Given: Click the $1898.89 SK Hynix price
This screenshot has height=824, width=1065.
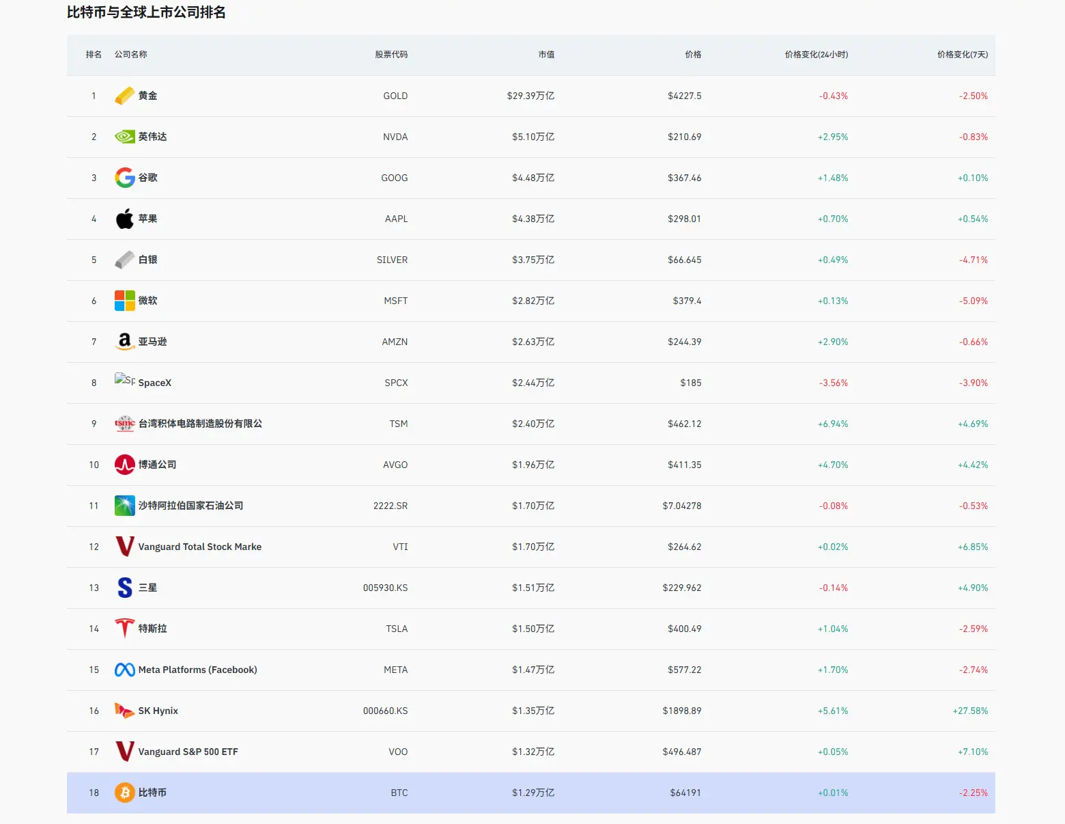Looking at the screenshot, I should [682, 711].
